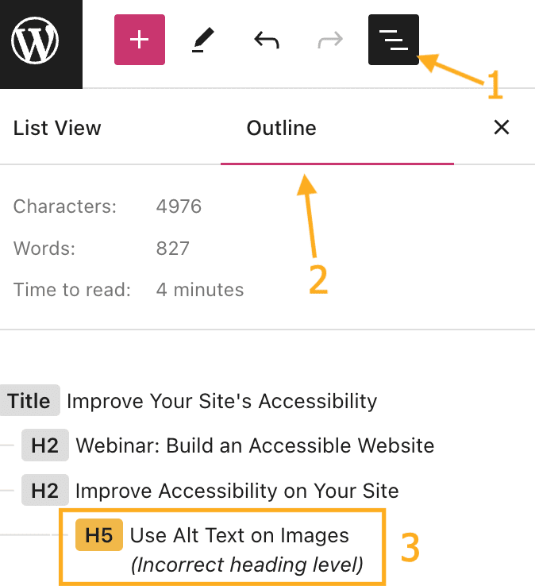Click the orange H5 heading badge

pyautogui.click(x=99, y=535)
